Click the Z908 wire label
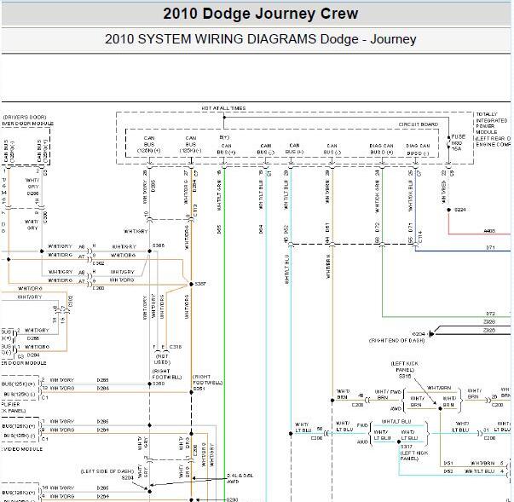The height and width of the screenshot is (502, 514). tap(489, 322)
